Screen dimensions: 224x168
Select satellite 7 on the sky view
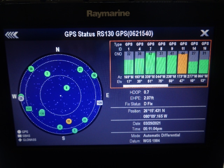tap(47, 74)
